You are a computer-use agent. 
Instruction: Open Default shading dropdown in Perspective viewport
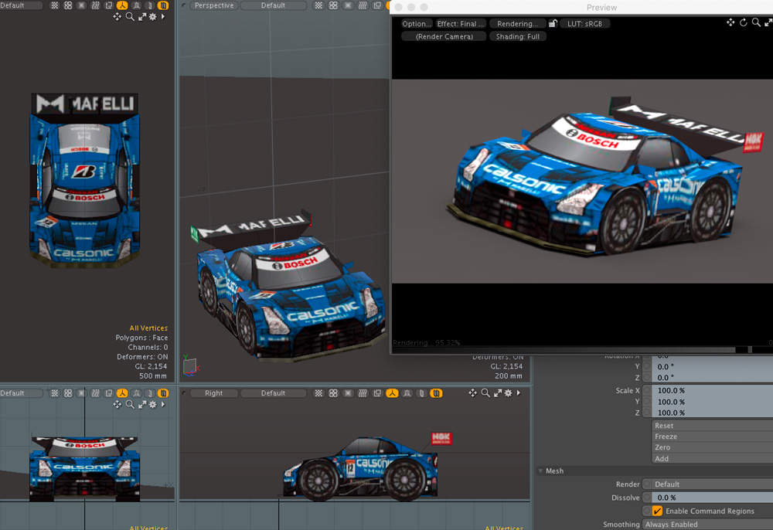click(273, 5)
